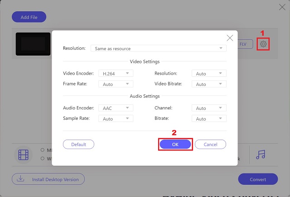Open the Video Settings Resolution Auto dropdown
This screenshot has width=290, height=197.
(209, 73)
